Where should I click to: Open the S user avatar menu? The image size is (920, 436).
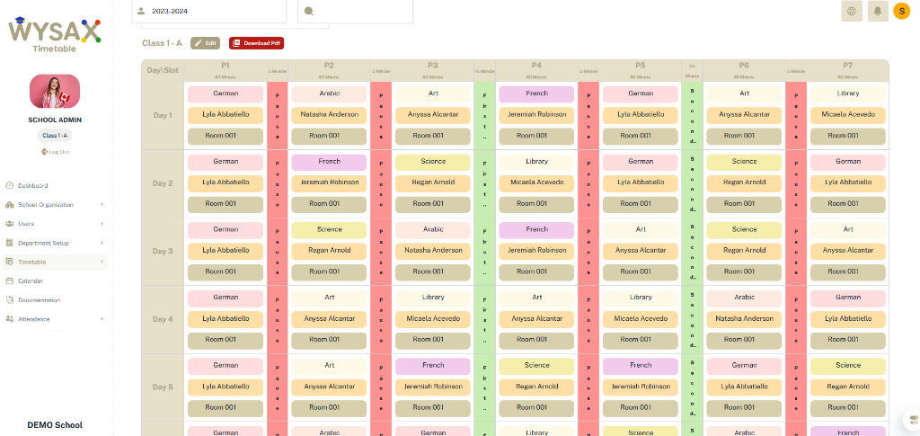tap(902, 11)
